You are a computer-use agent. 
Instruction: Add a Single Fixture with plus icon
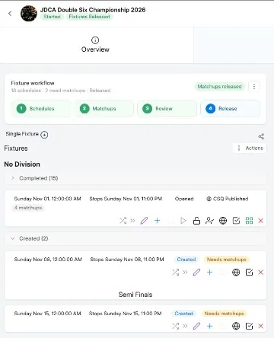[44, 135]
